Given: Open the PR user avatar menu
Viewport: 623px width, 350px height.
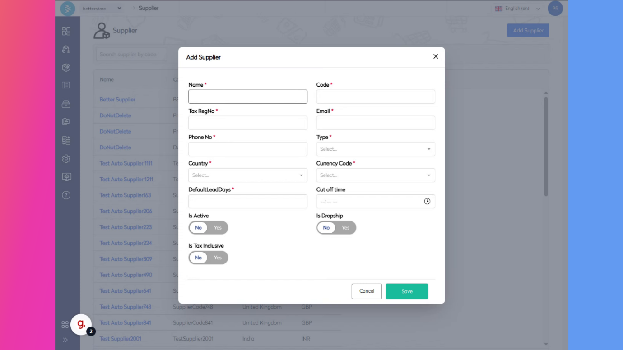Looking at the screenshot, I should (555, 9).
